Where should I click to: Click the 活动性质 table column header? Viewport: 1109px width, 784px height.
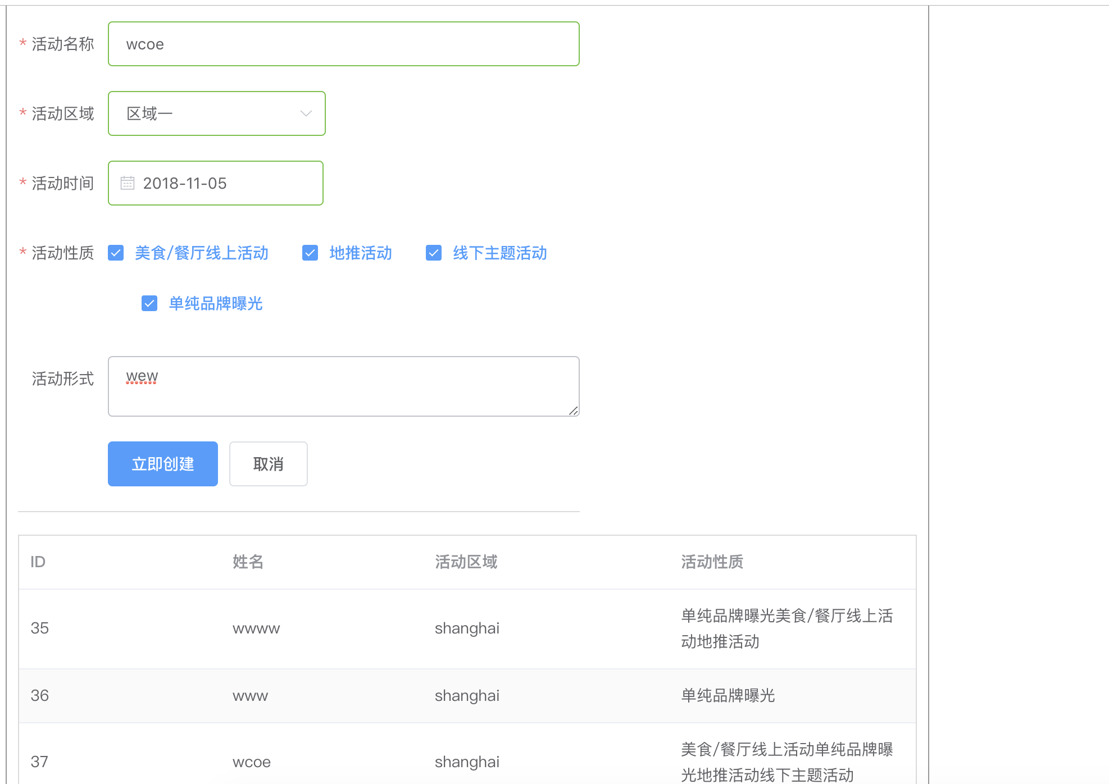[712, 562]
